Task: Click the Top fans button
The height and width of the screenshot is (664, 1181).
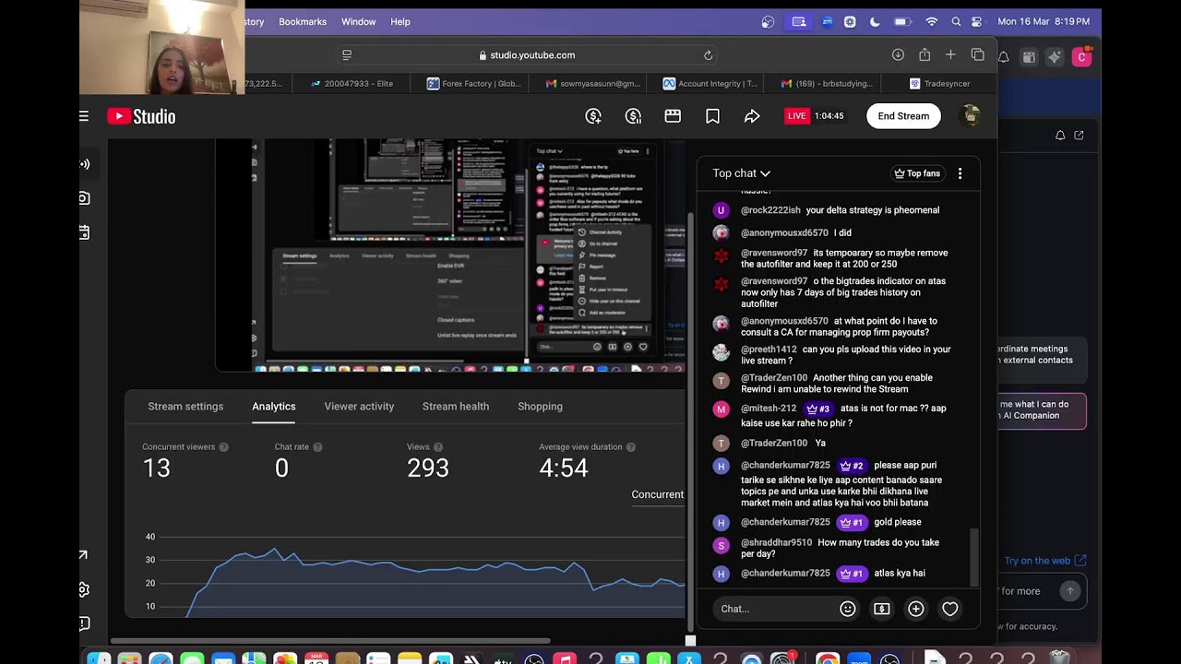Action: tap(917, 173)
